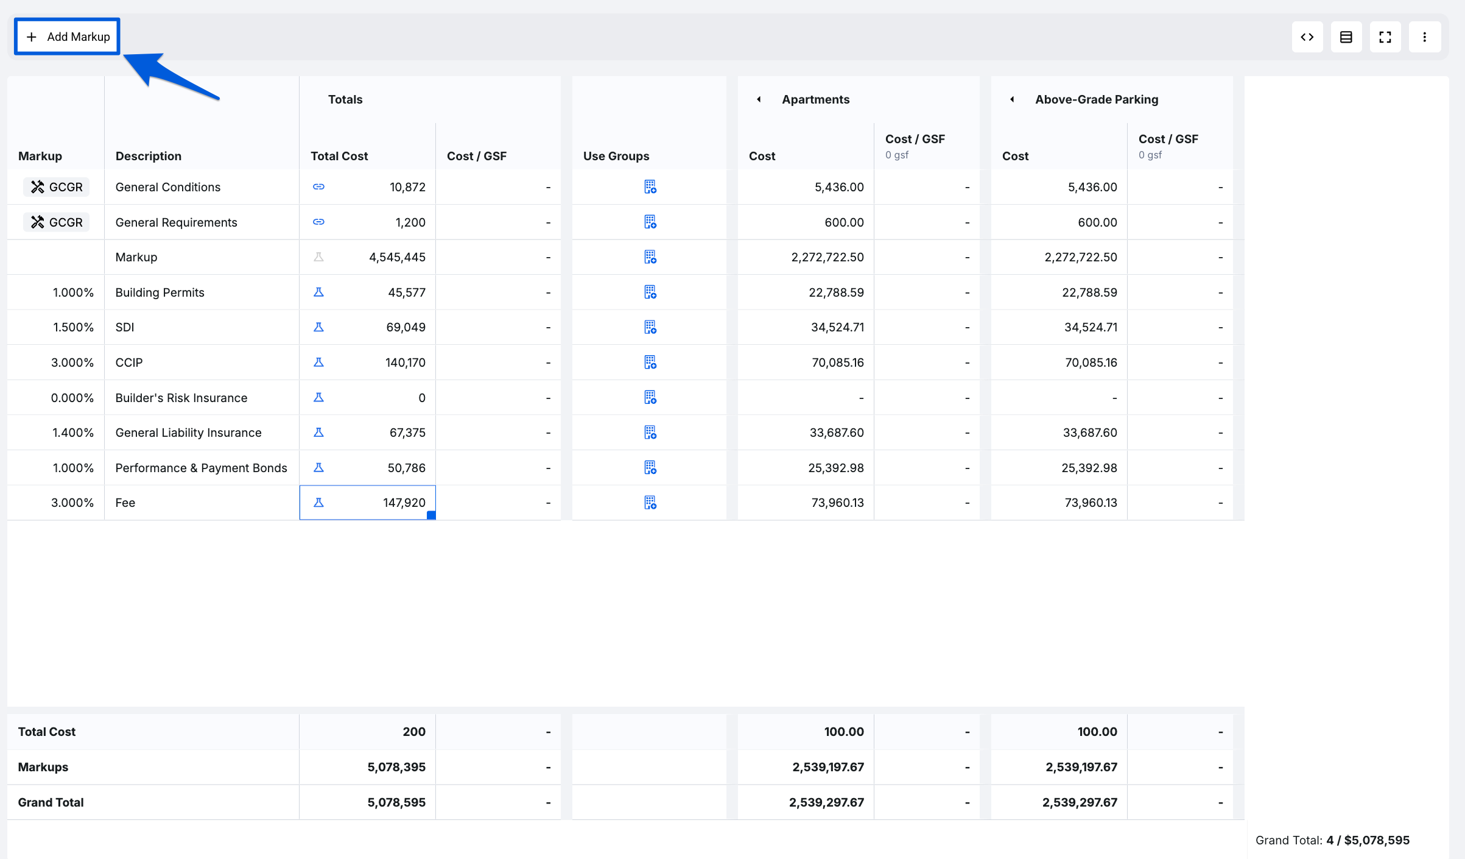The image size is (1465, 859).
Task: Open use groups icon for Markup row
Action: pos(650,257)
